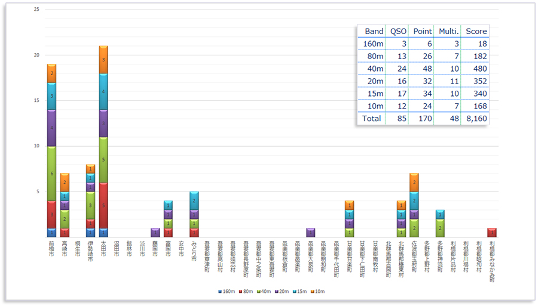Select cyan 15m segment in 太田市 bar
Image resolution: width=538 pixels, height=306 pixels.
point(103,91)
